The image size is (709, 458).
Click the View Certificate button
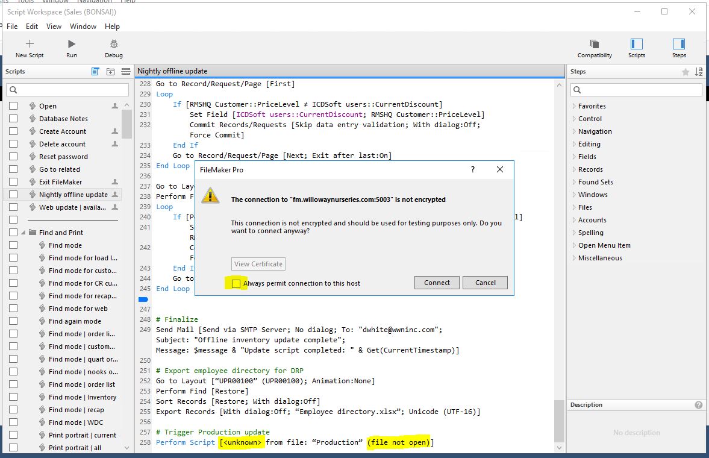point(258,264)
